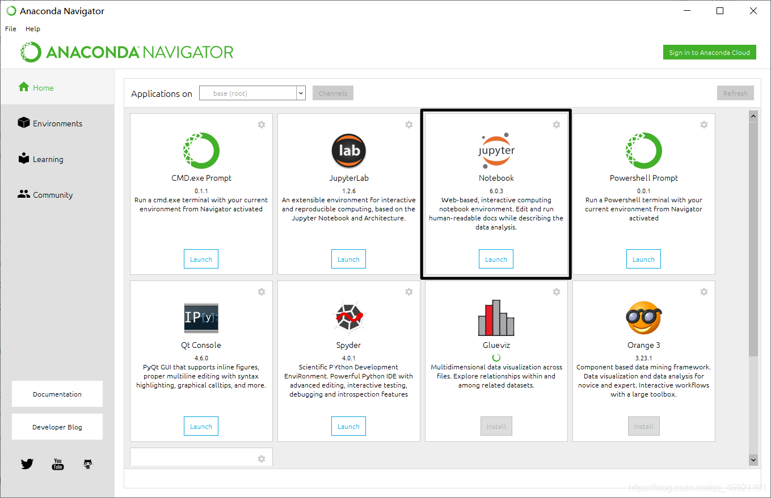Click the Home house icon in the sidebar
The height and width of the screenshot is (498, 771).
pyautogui.click(x=23, y=87)
